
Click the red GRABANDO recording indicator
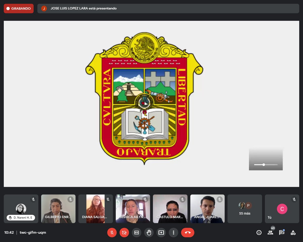tap(19, 8)
